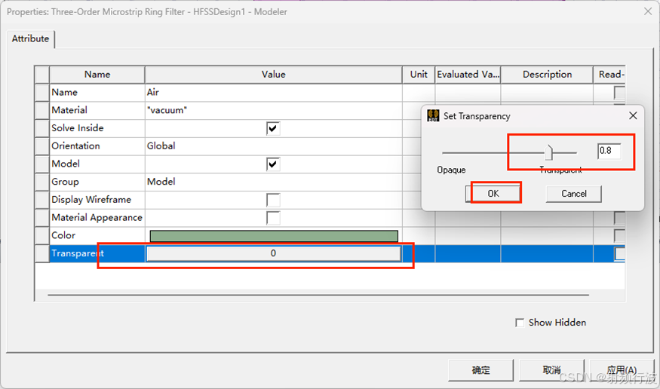Click the table horizontal scrollbar

tap(318, 296)
